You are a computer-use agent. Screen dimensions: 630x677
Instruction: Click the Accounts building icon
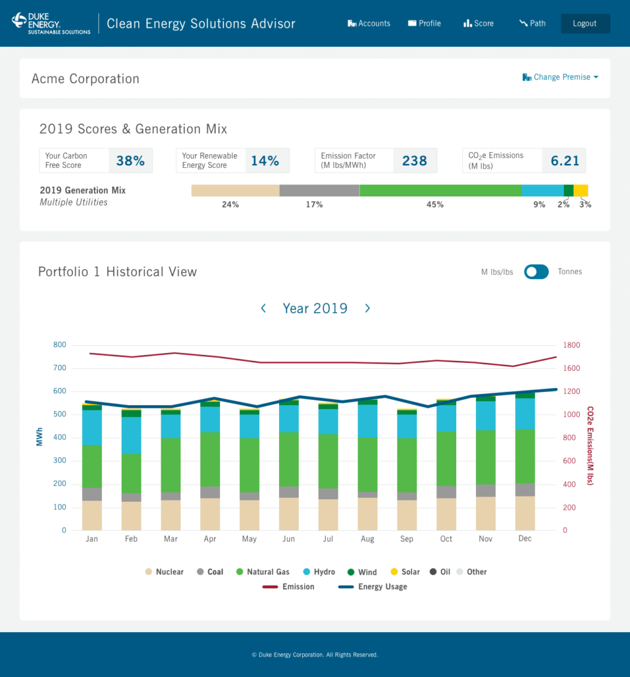coord(352,24)
